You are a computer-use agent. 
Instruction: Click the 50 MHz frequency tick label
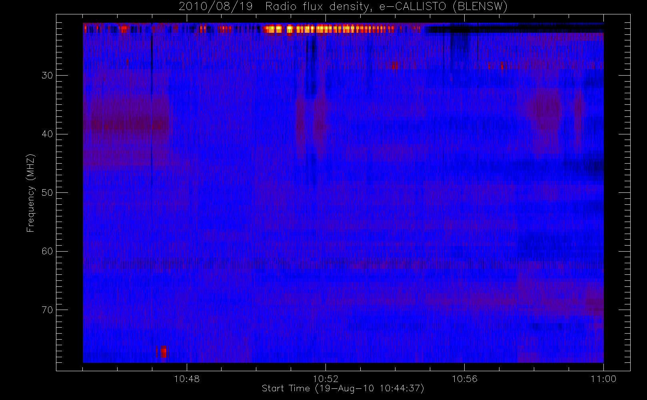47,192
